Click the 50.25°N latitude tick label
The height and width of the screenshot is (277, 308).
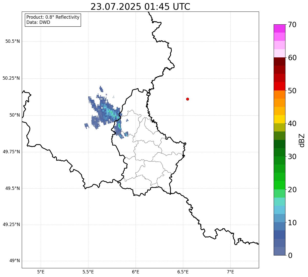pyautogui.click(x=11, y=78)
